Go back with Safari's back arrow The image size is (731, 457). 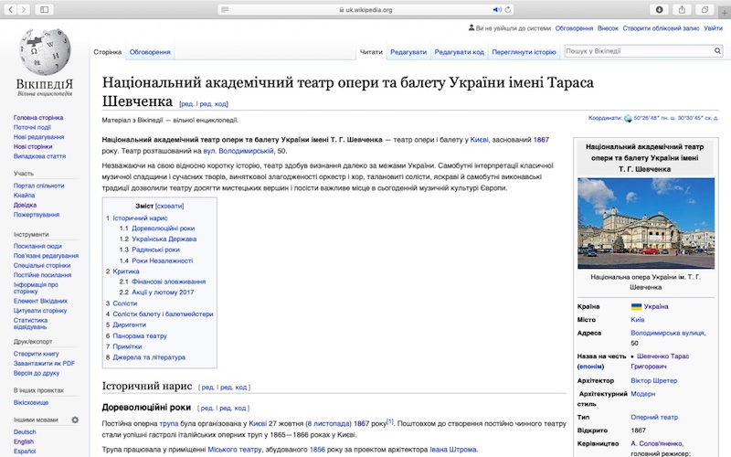(10, 9)
